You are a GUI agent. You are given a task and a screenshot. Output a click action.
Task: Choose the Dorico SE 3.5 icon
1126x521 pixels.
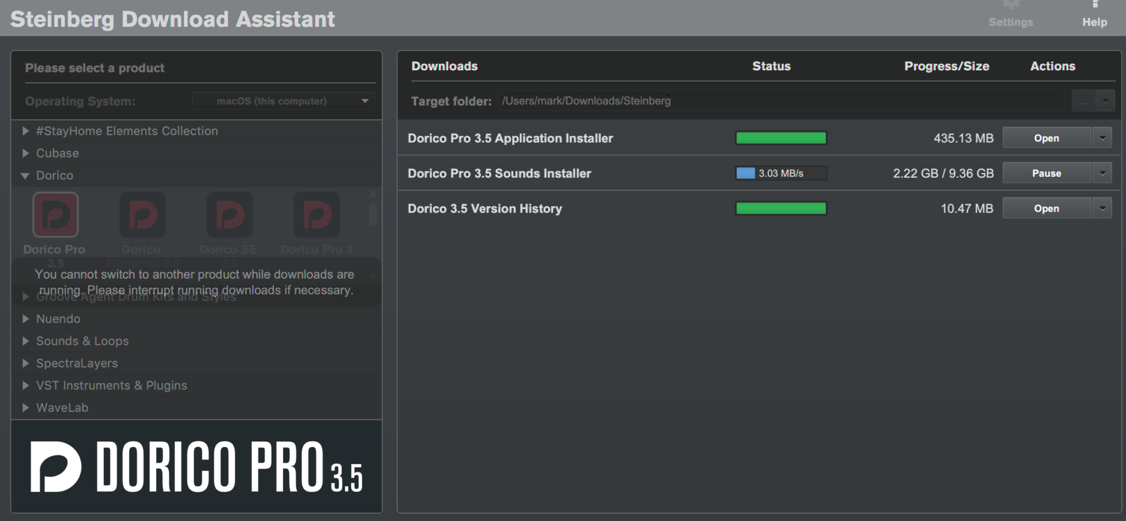tap(229, 215)
